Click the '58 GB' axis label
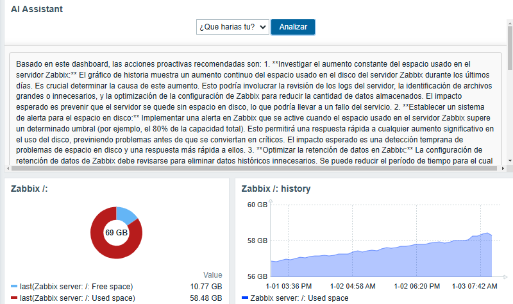 [258, 241]
